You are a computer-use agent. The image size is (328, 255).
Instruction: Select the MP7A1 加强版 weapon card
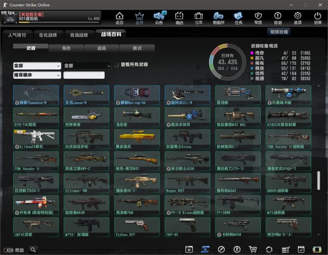coord(86,227)
